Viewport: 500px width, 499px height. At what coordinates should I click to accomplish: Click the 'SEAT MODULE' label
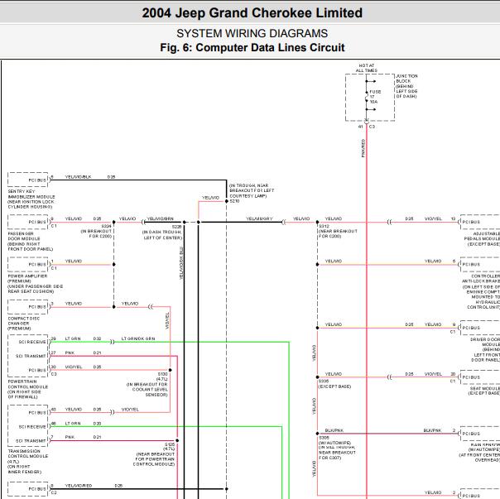484,391
